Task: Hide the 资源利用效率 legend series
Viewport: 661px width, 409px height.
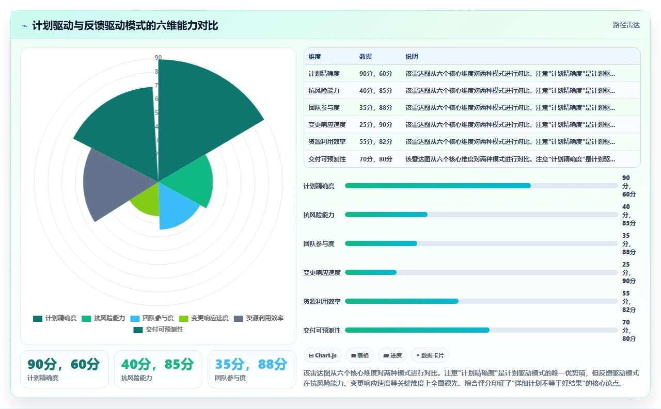Action: point(259,318)
